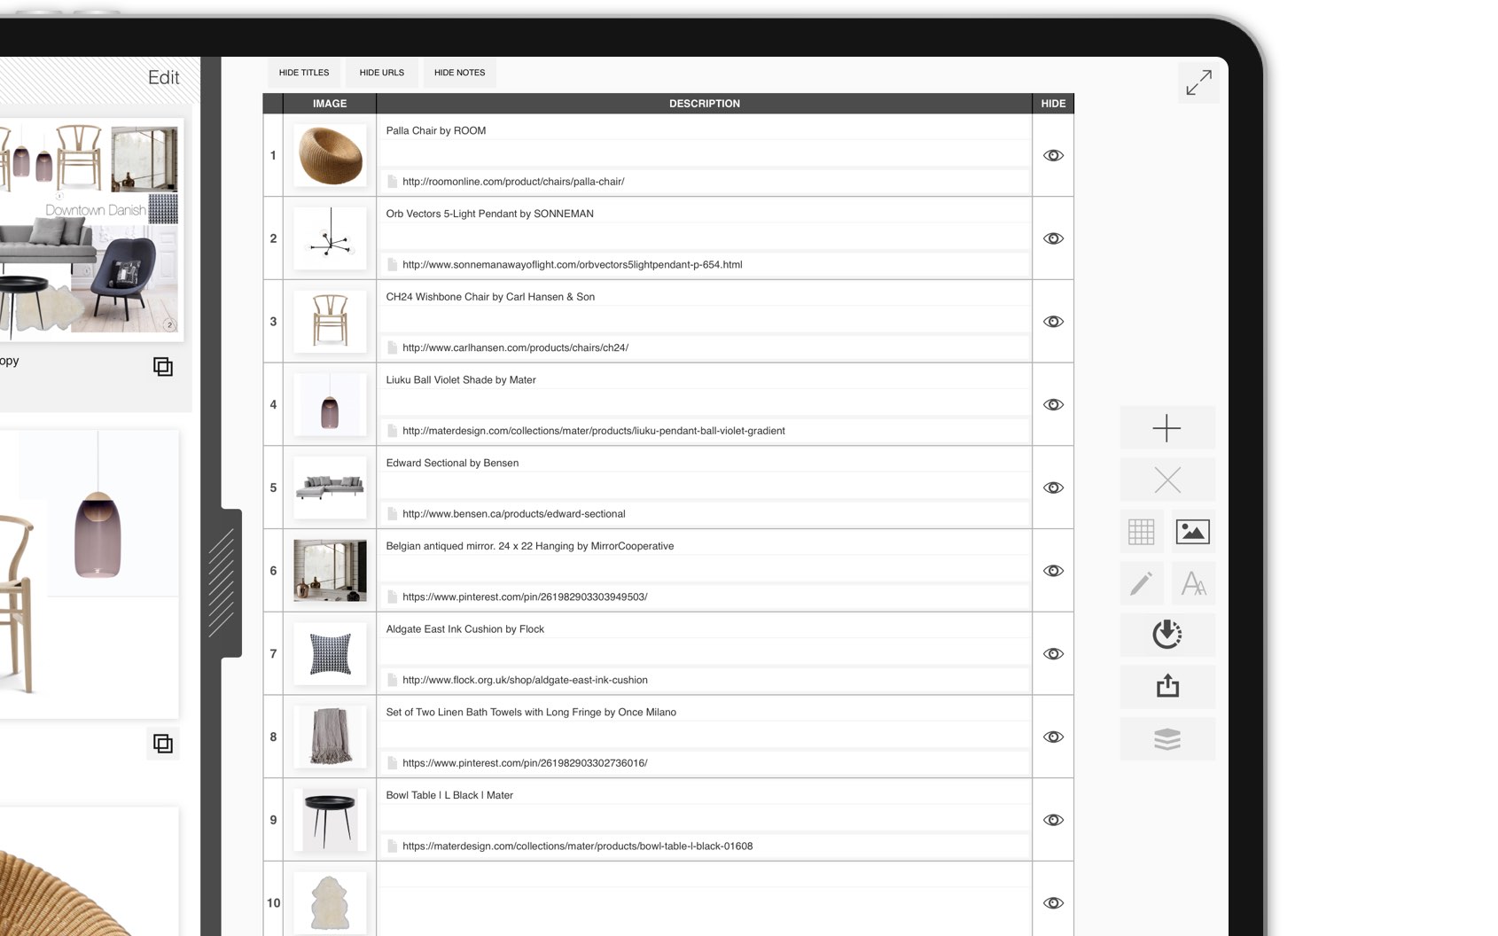Click the plus add item icon

click(x=1166, y=428)
